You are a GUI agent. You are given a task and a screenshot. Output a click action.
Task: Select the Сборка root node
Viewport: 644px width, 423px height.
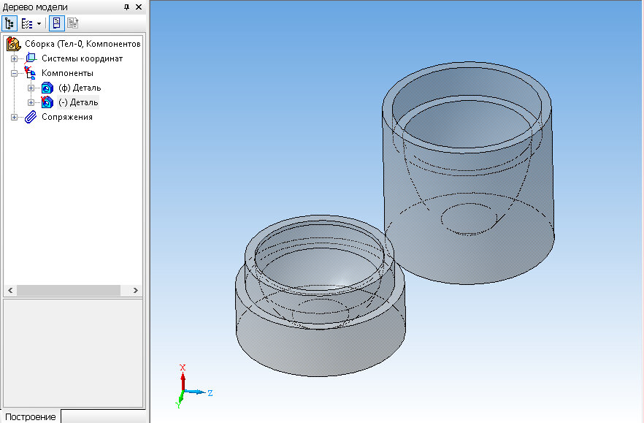(83, 44)
